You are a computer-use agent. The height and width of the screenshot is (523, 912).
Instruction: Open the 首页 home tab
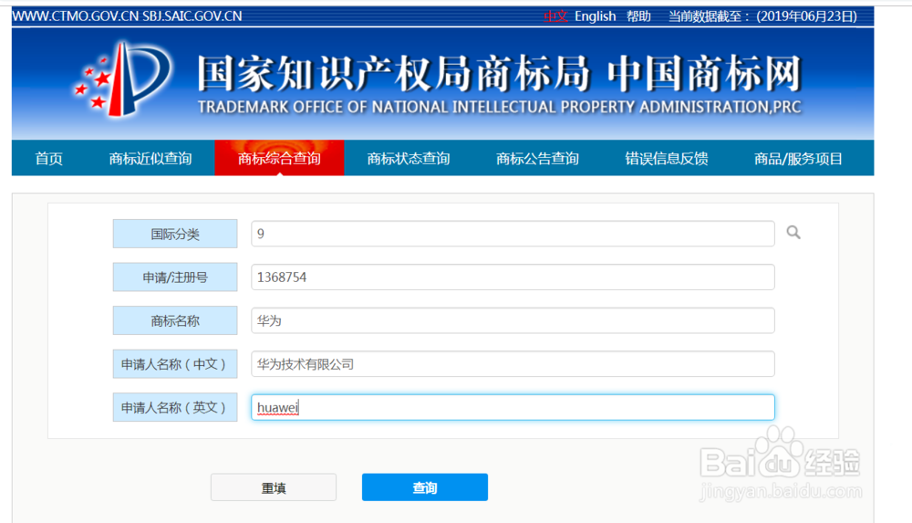coord(49,159)
